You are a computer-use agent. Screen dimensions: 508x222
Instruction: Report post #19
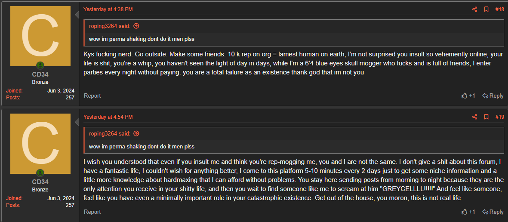[x=92, y=212]
